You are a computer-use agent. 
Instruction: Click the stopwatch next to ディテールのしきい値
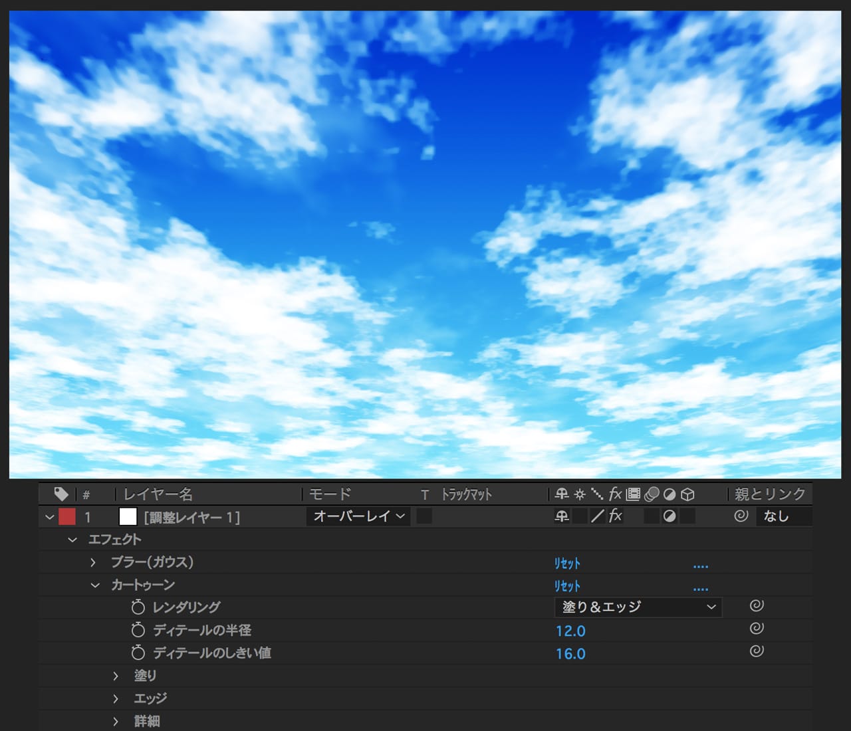138,652
